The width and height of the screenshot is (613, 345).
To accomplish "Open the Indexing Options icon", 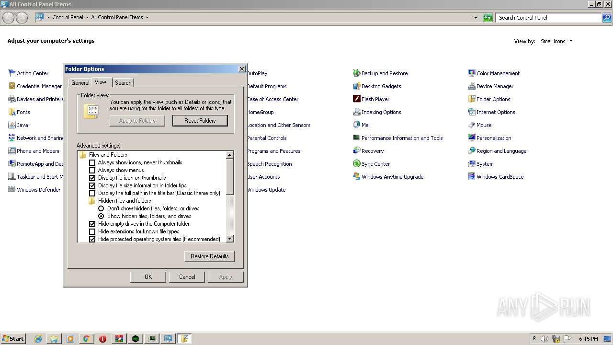I will pos(356,112).
